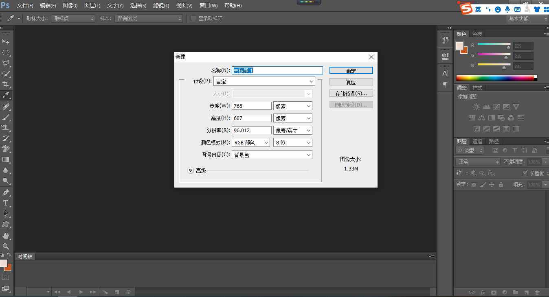Viewport: 549px width, 297px height.
Task: Toggle pixel layer filter icon
Action: [495, 151]
